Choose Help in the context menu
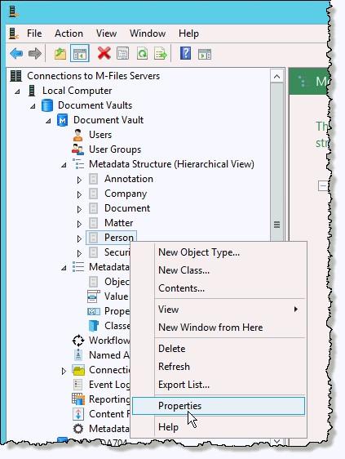 pyautogui.click(x=219, y=427)
